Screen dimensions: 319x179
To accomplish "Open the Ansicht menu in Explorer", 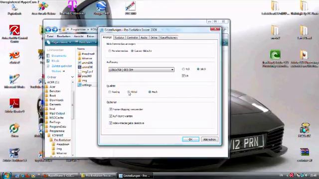I will click(79, 36).
